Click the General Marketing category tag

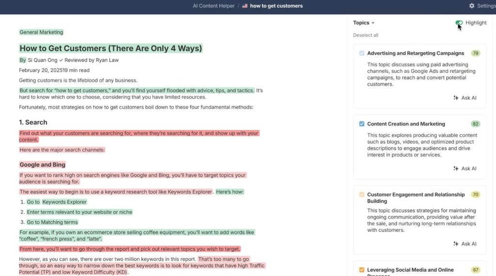[x=41, y=32]
